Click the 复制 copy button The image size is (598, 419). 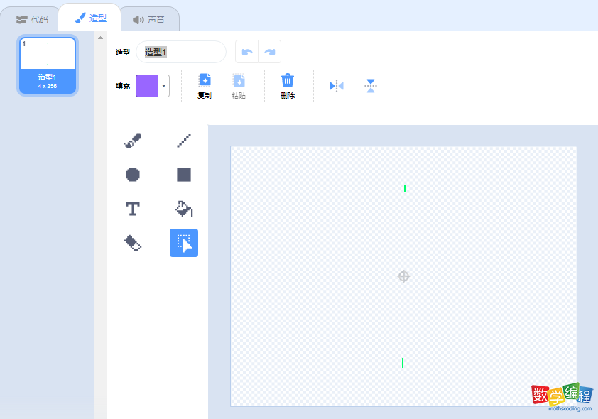tap(205, 86)
